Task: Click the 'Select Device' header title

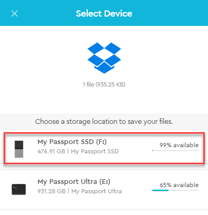Action: [x=104, y=13]
